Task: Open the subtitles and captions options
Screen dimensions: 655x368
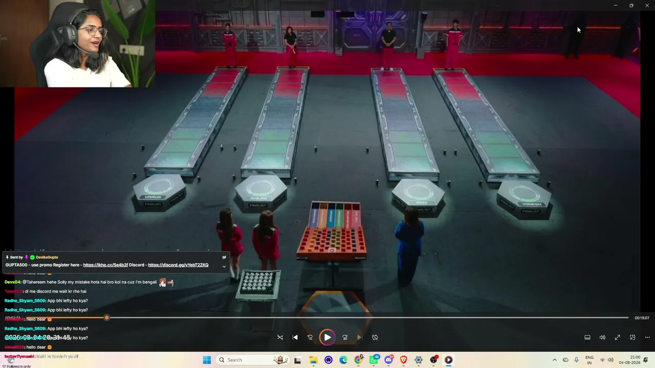Action: pyautogui.click(x=587, y=337)
